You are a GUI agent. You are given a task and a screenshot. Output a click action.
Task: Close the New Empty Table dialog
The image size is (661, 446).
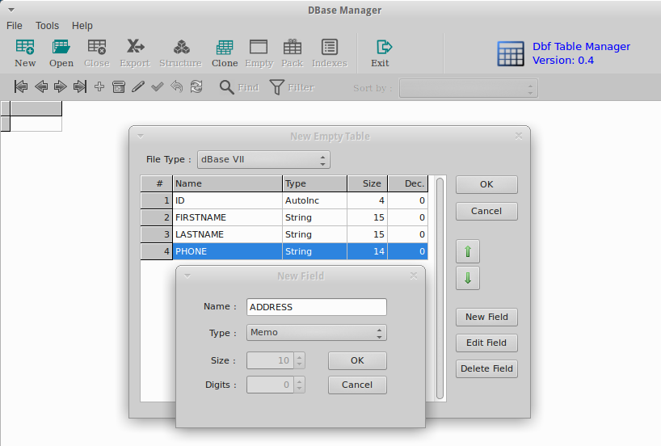coord(519,137)
